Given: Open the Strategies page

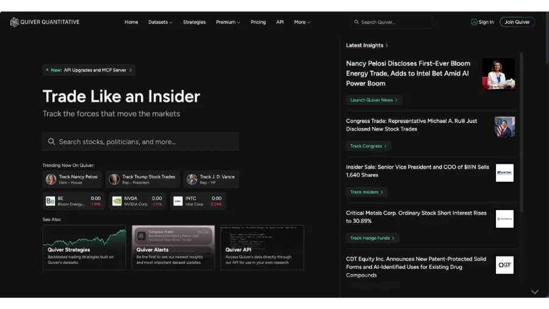Looking at the screenshot, I should 195,22.
